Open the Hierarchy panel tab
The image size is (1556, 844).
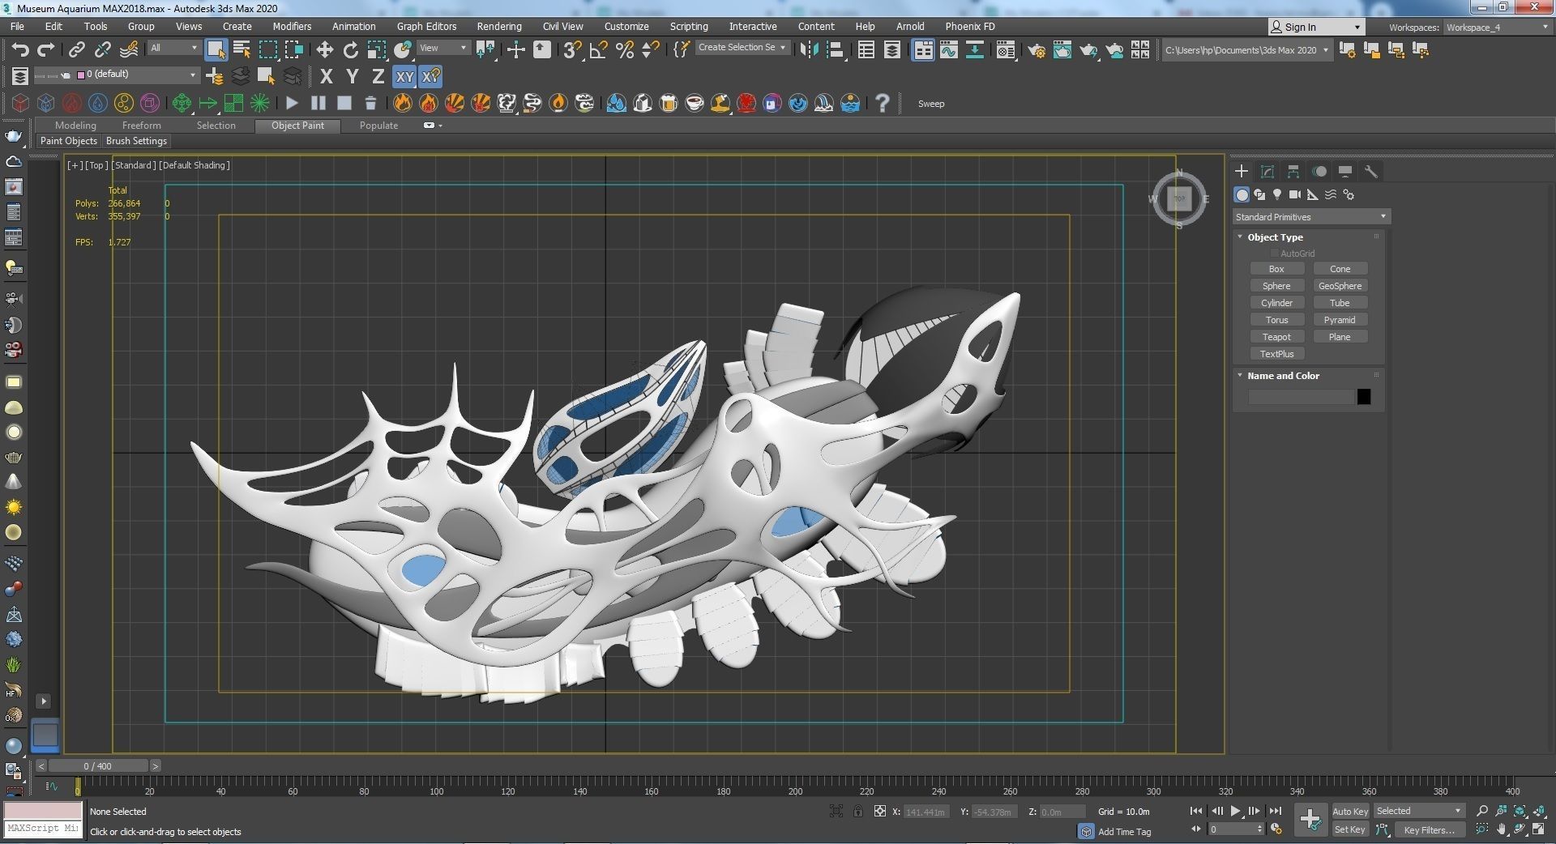(1293, 172)
